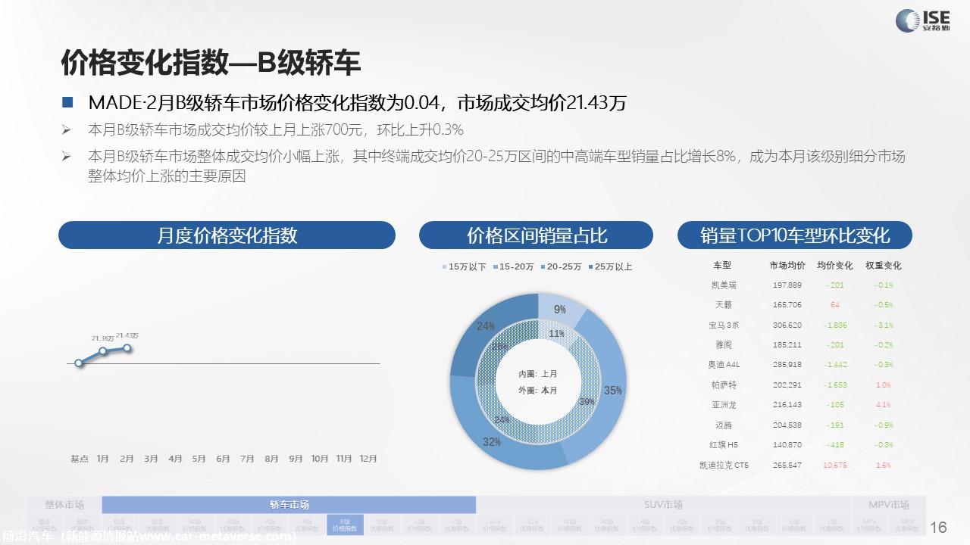970x545 pixels.
Task: Select the 宝马3系 row name
Action: coord(724,325)
